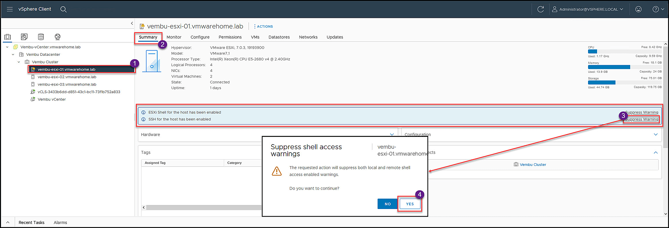The height and width of the screenshot is (228, 669).
Task: Click the Memory usage bar
Action: [x=625, y=67]
